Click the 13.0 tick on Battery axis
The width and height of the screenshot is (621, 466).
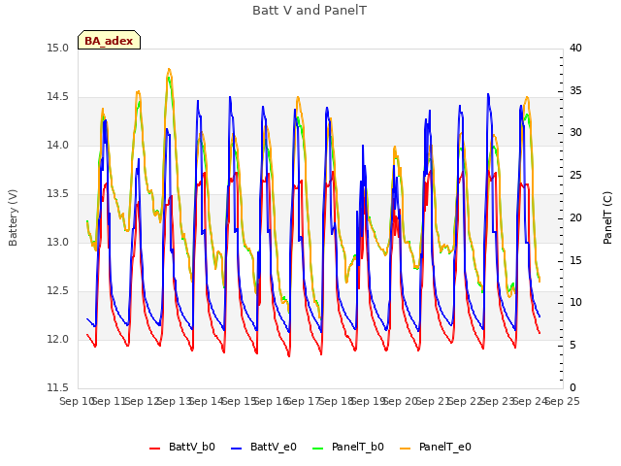tap(58, 243)
